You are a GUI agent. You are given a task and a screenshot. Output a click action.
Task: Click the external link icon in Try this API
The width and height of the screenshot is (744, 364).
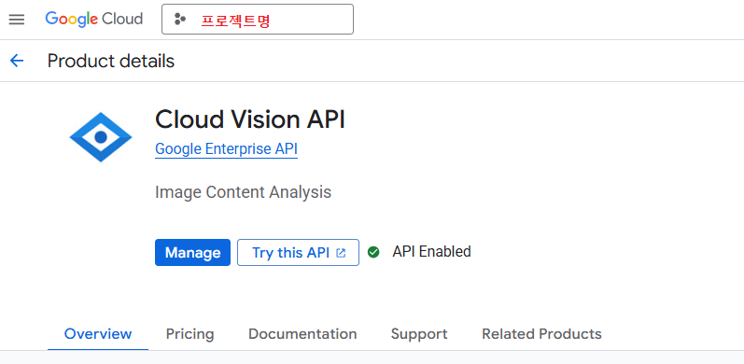pyautogui.click(x=341, y=253)
